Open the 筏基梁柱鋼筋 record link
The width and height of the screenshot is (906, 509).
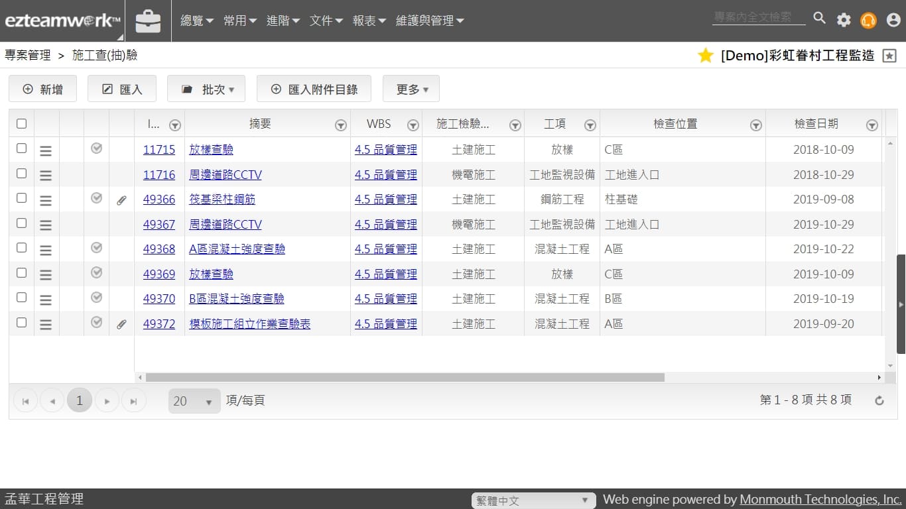[222, 199]
